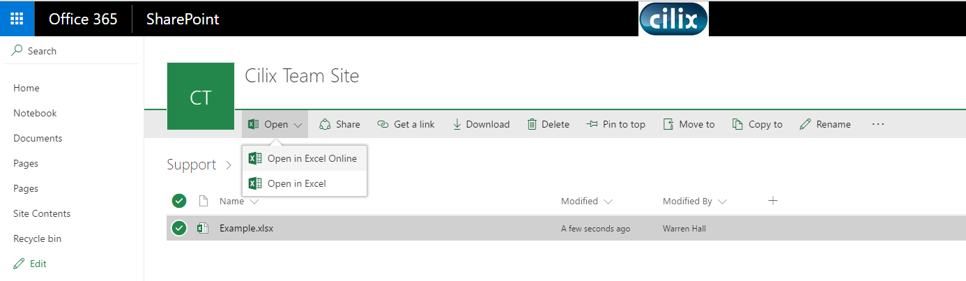966x281 pixels.
Task: Go to SharePoint home
Action: pos(183,19)
